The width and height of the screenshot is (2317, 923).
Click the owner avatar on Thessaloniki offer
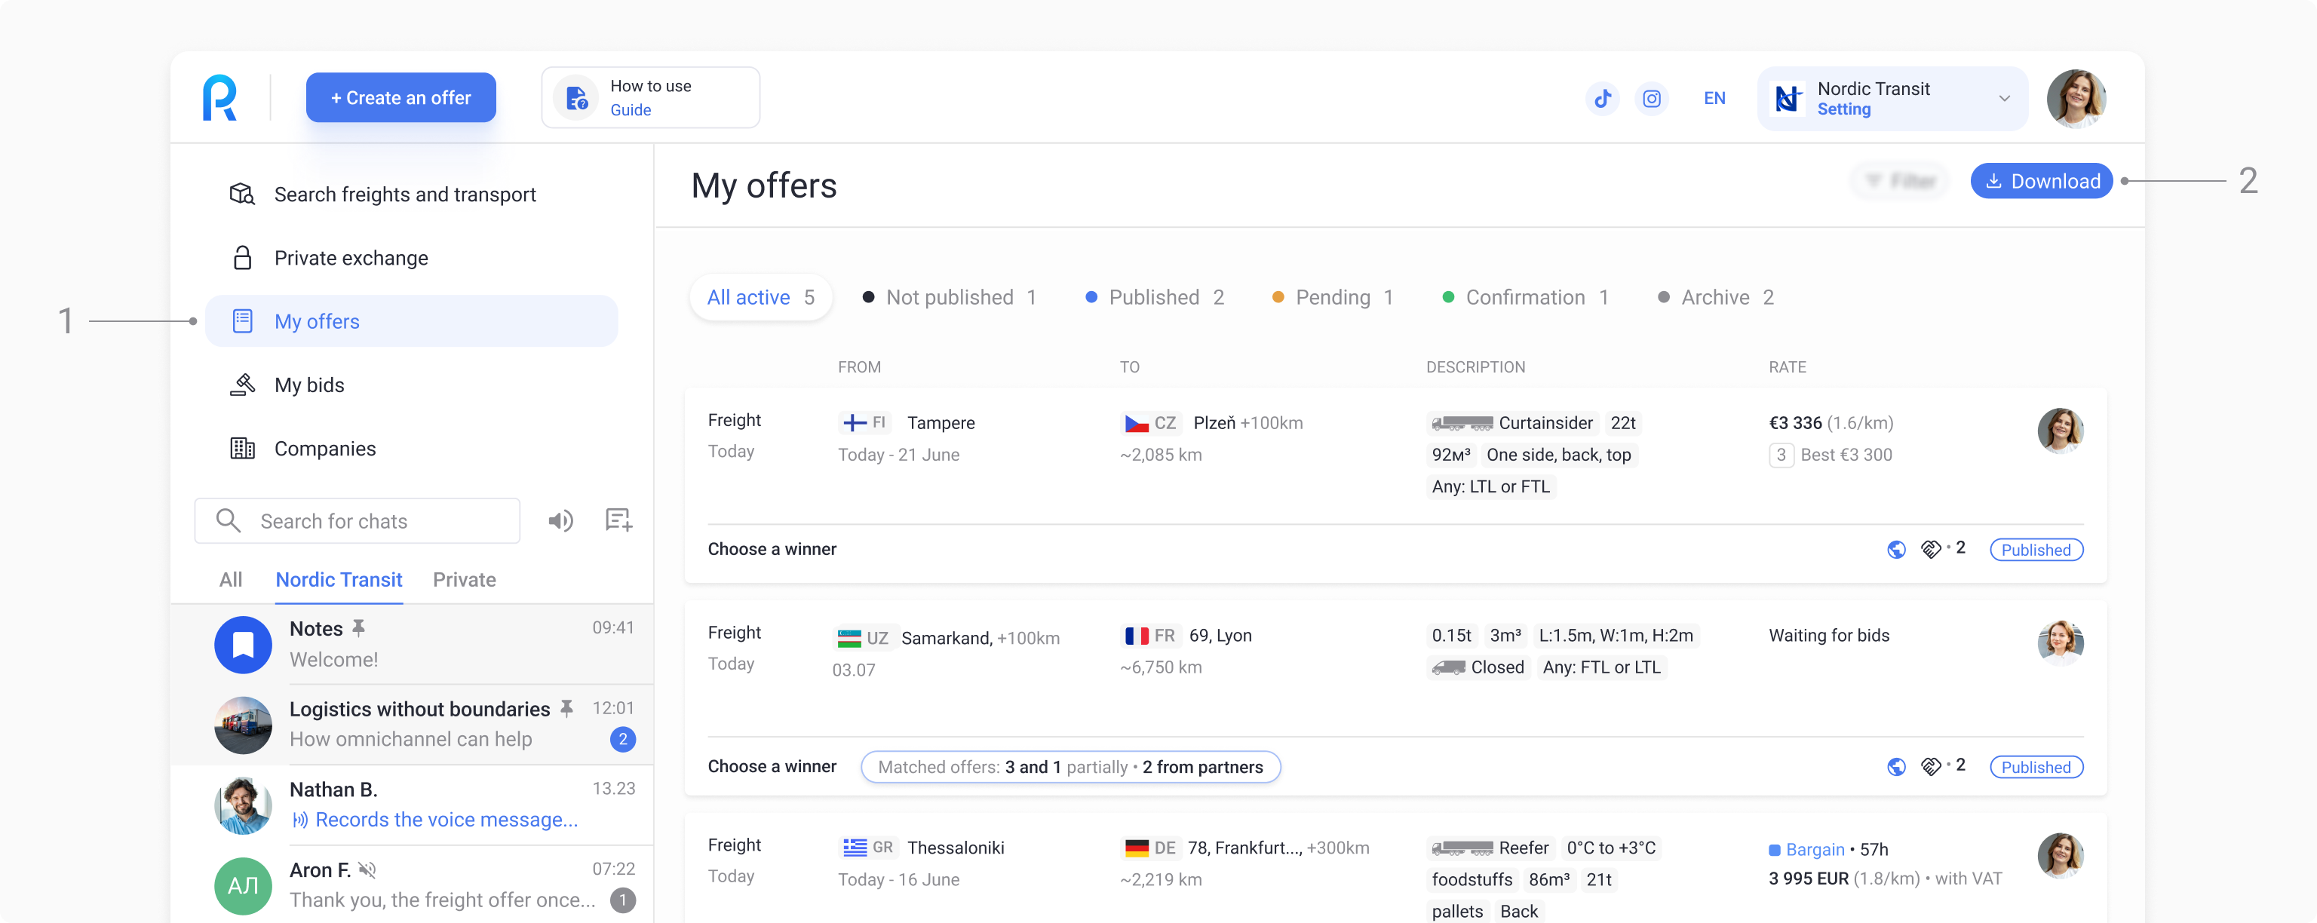2060,856
